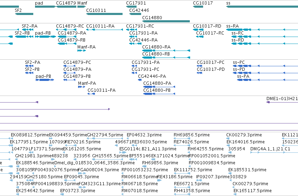Click the Manf-RA transcript label

(x=86, y=47)
